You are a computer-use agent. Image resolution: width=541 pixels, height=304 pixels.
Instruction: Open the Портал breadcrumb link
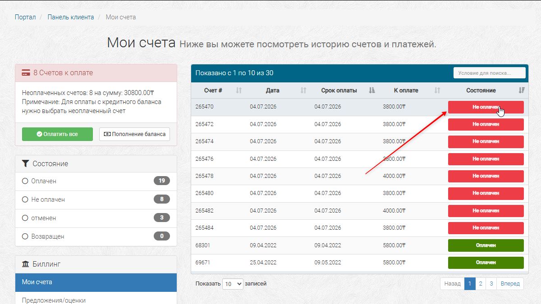point(25,17)
